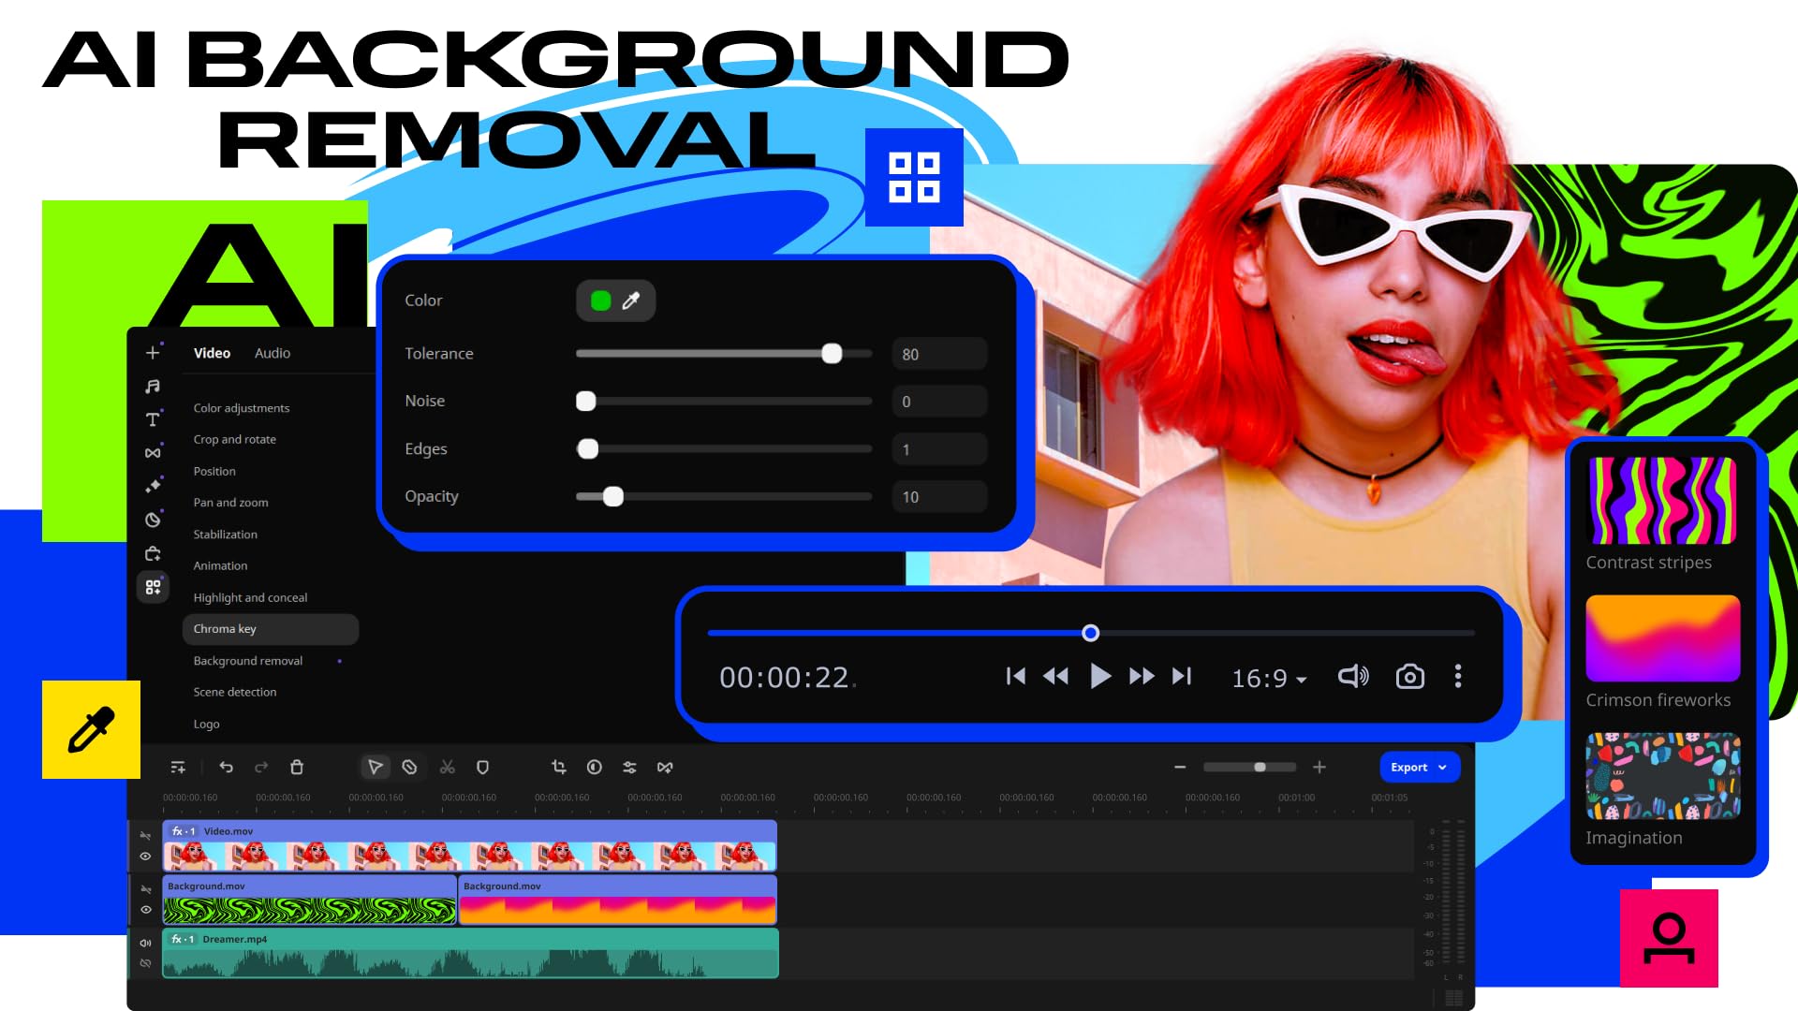Image resolution: width=1798 pixels, height=1011 pixels.
Task: Open the Transitions panel in the left sidebar
Action: (153, 451)
